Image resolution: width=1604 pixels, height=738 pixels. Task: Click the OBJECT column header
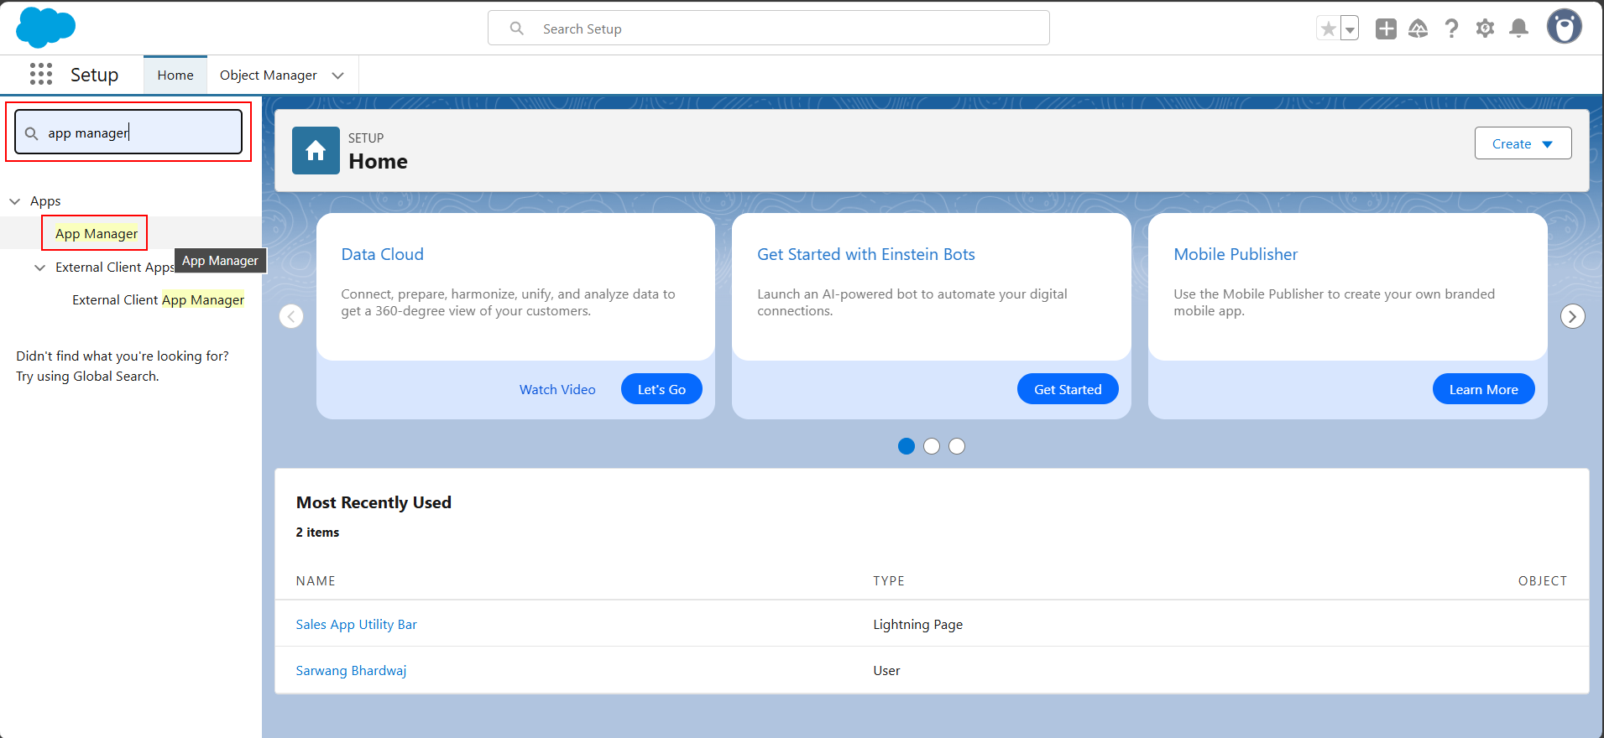(x=1542, y=580)
